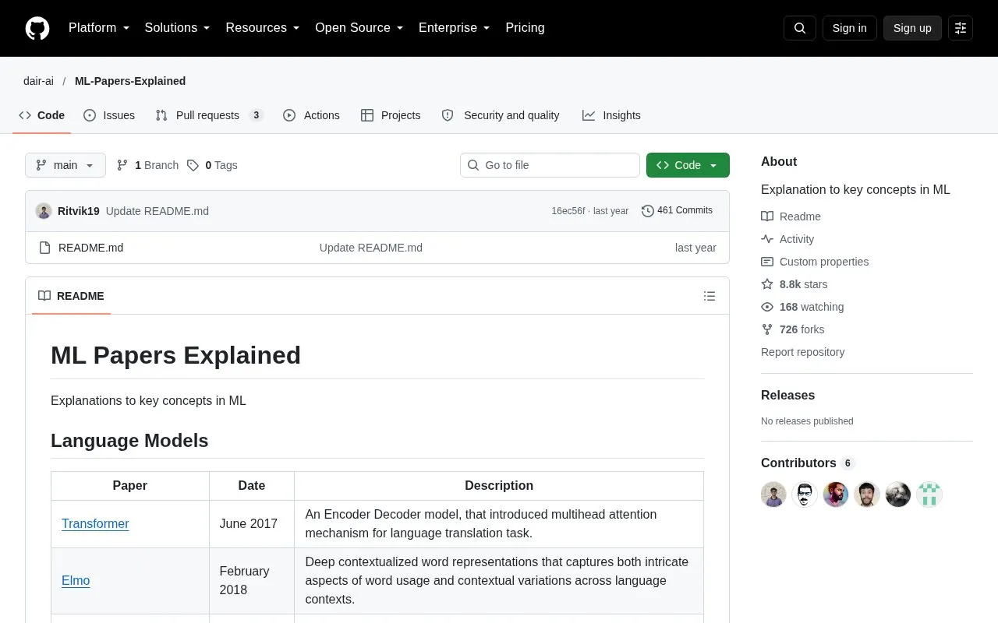The width and height of the screenshot is (998, 623).
Task: Open the dair-ai owner link
Action: click(x=38, y=81)
